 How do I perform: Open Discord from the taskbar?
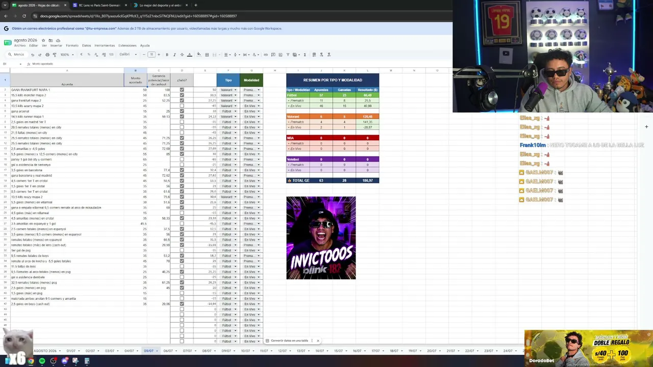[64, 361]
